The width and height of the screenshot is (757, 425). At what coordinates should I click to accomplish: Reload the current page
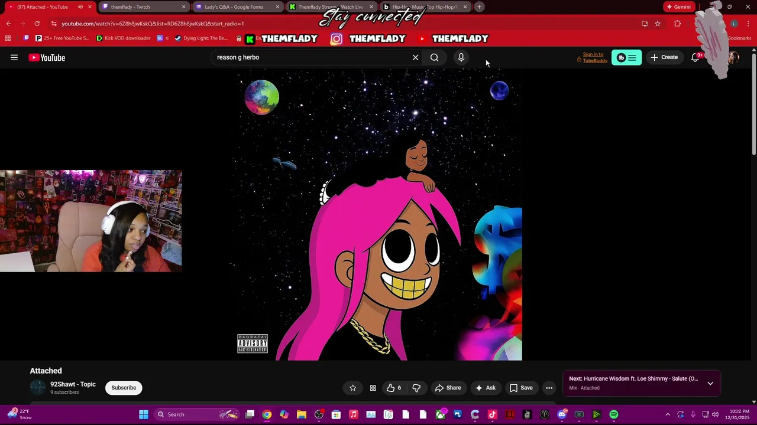pyautogui.click(x=37, y=24)
